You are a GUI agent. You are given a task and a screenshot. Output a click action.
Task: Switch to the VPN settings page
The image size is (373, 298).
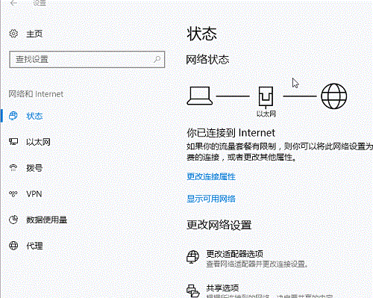click(x=34, y=193)
